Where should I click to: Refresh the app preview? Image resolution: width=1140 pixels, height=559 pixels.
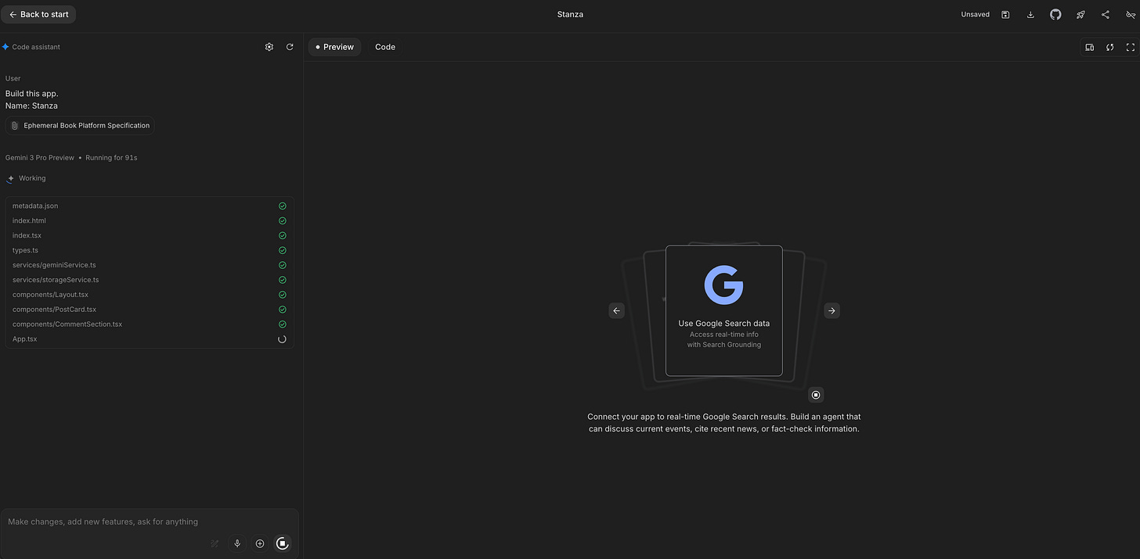[1109, 47]
